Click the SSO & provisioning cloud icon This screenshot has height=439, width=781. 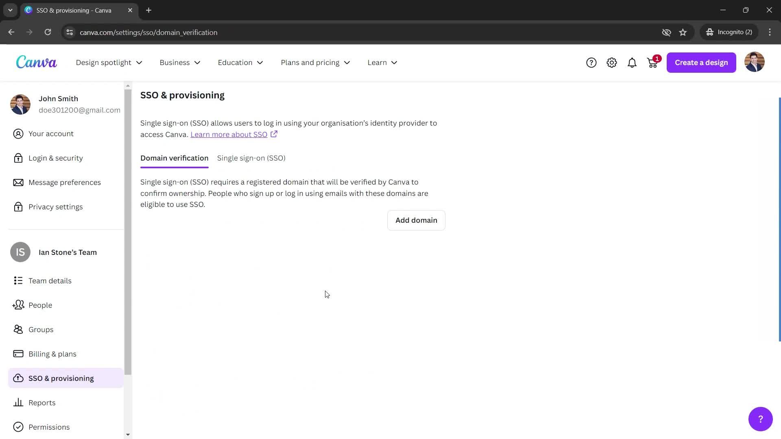coord(18,378)
